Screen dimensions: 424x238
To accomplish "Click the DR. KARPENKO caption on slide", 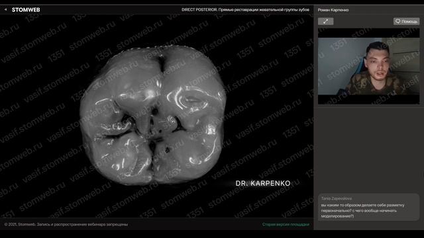I will (x=263, y=183).
